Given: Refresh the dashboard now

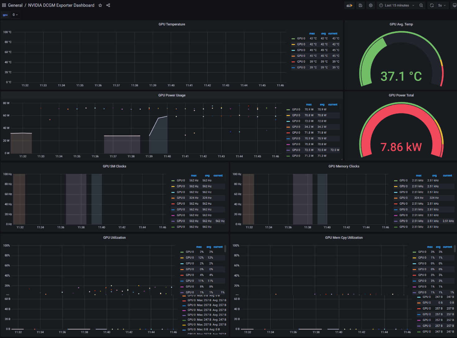Looking at the screenshot, I should (432, 5).
